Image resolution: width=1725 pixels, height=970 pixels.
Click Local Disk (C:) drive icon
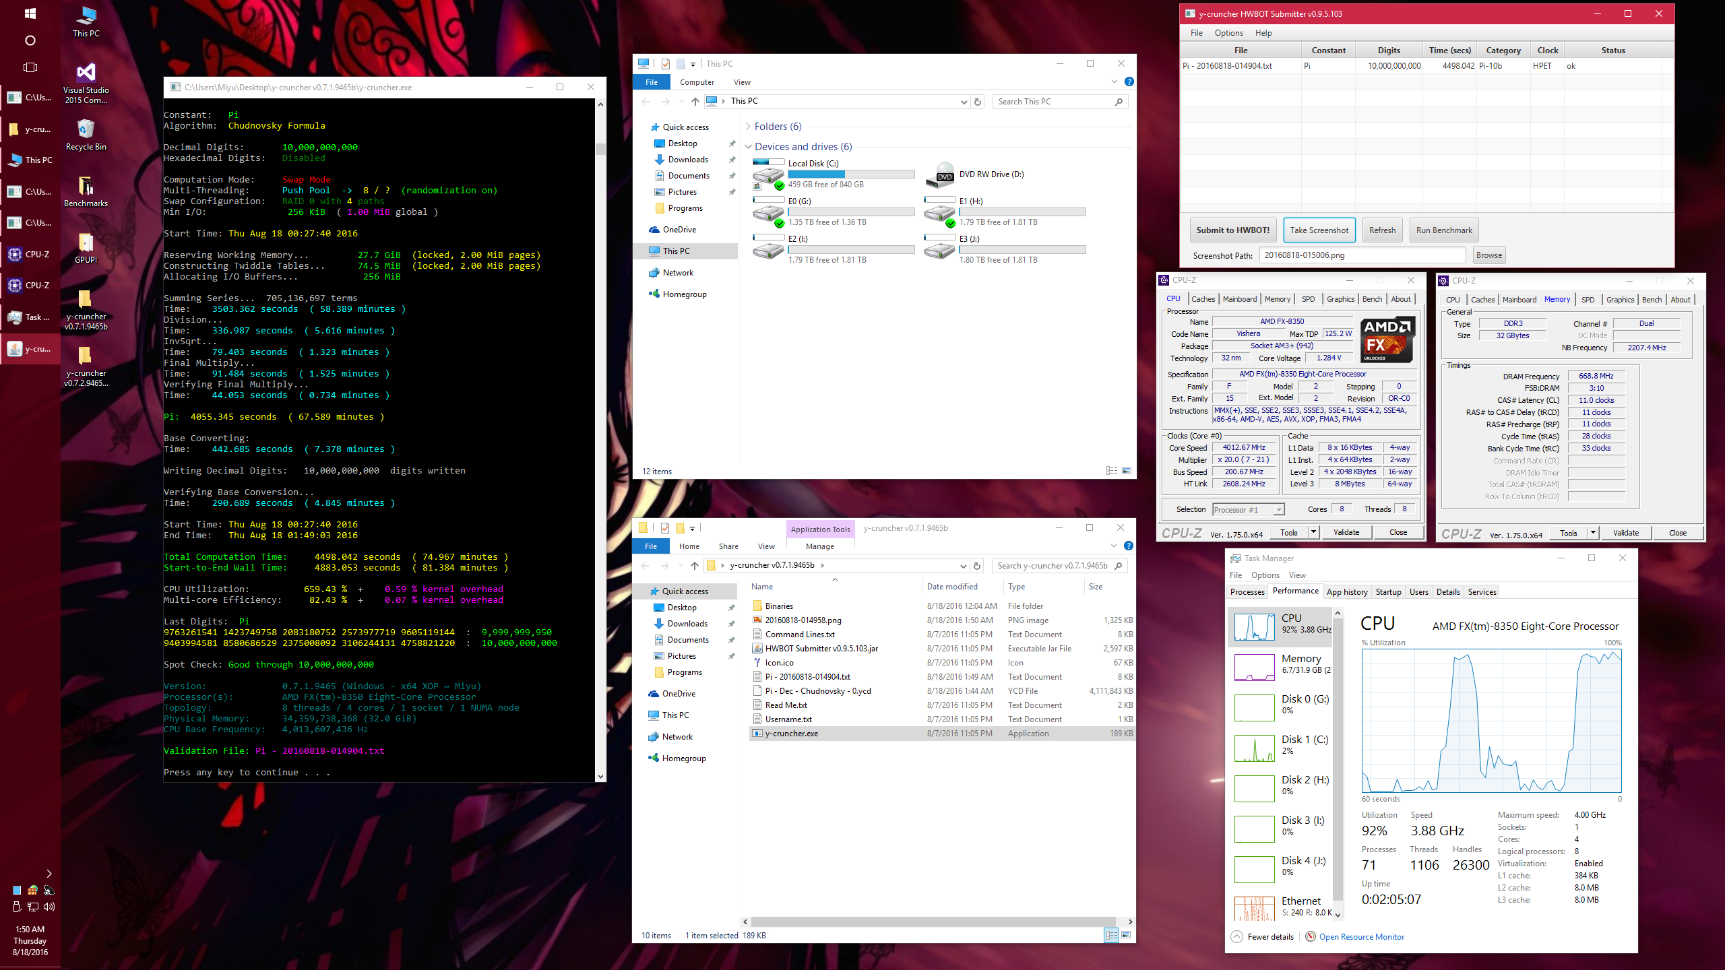pos(768,175)
